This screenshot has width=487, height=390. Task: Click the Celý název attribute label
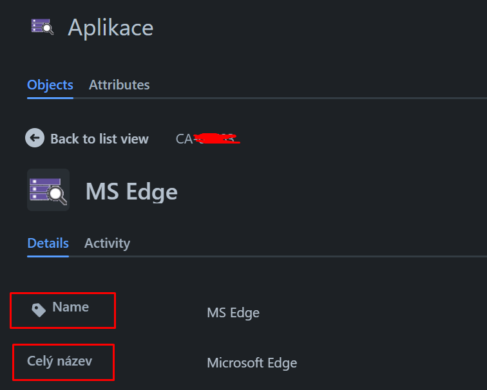(60, 362)
